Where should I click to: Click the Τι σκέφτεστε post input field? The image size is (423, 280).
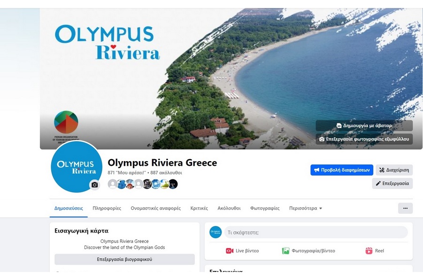tap(316, 232)
